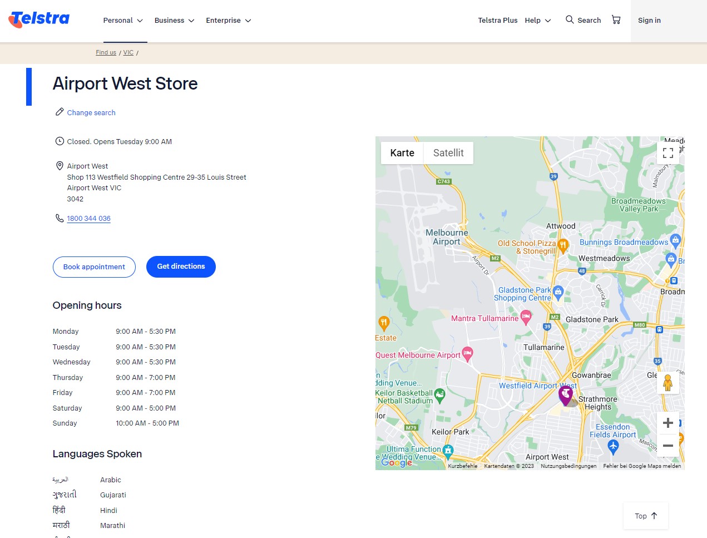Click the purple Telstra store map pin
This screenshot has width=707, height=538.
tap(566, 396)
